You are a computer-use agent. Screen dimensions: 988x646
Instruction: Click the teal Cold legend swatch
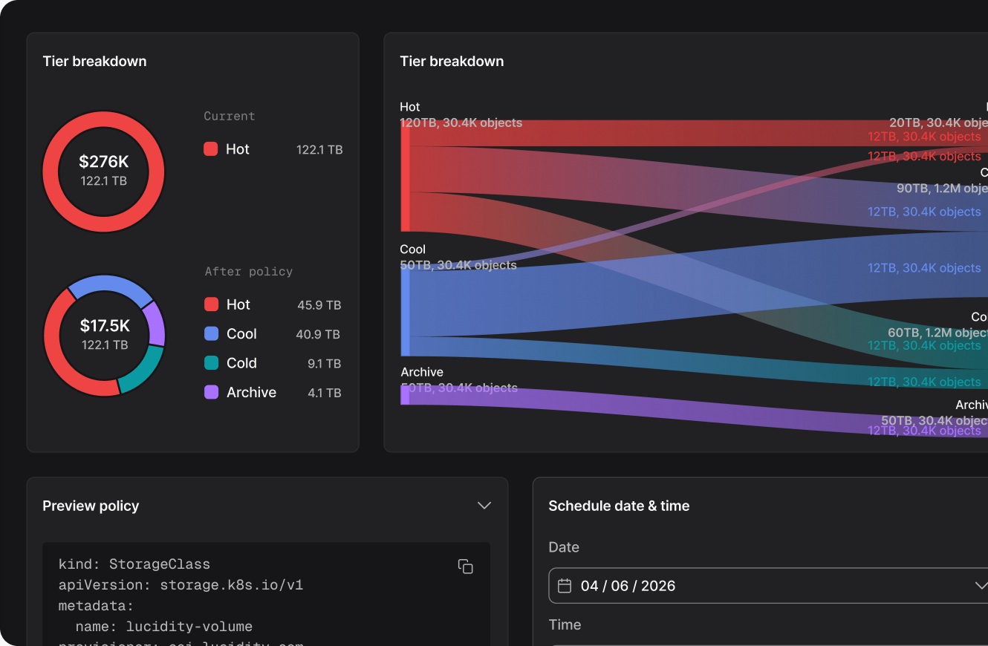(x=211, y=363)
